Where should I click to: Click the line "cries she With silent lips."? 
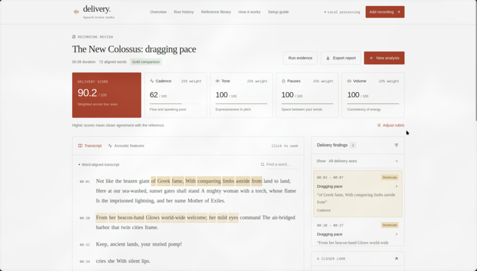123,261
